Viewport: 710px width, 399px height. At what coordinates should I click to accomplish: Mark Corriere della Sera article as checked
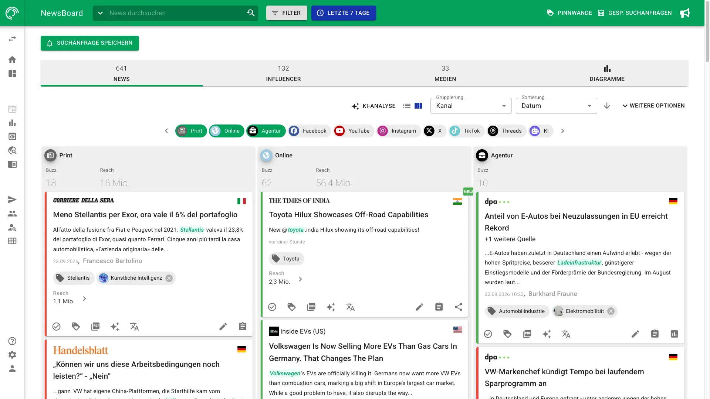tap(56, 327)
